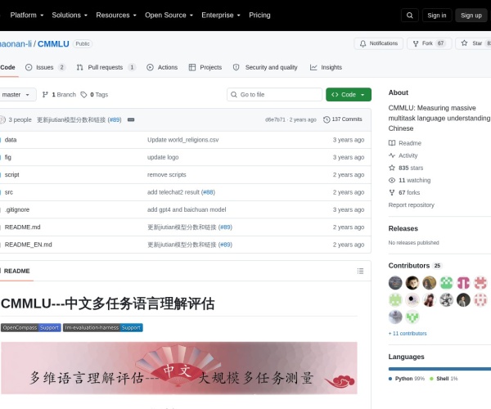Open commit 'add gpt4 and baichuan model'
The image size is (491, 409).
187,209
